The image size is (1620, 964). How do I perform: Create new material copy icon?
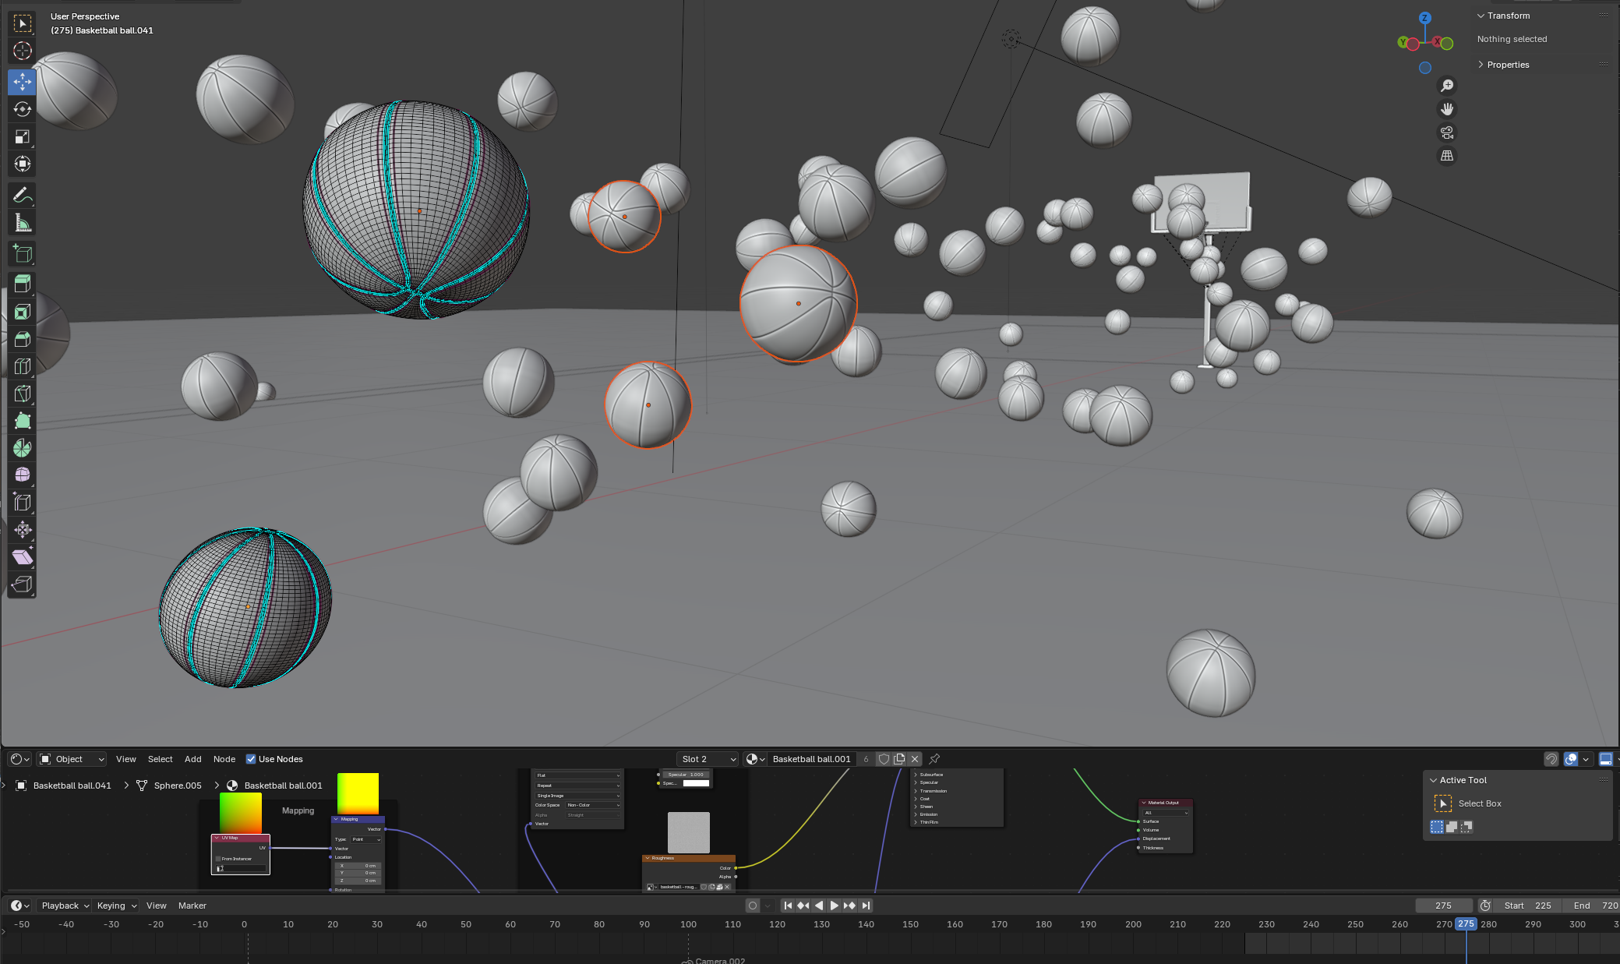[x=899, y=759]
